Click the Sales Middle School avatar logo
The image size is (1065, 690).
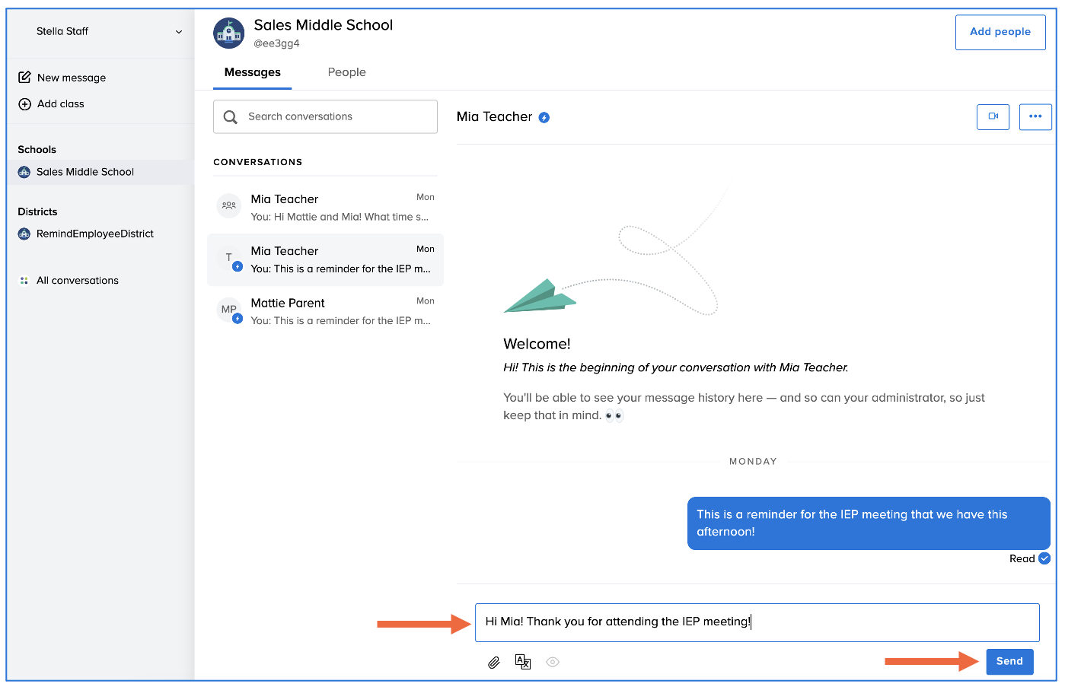(229, 33)
